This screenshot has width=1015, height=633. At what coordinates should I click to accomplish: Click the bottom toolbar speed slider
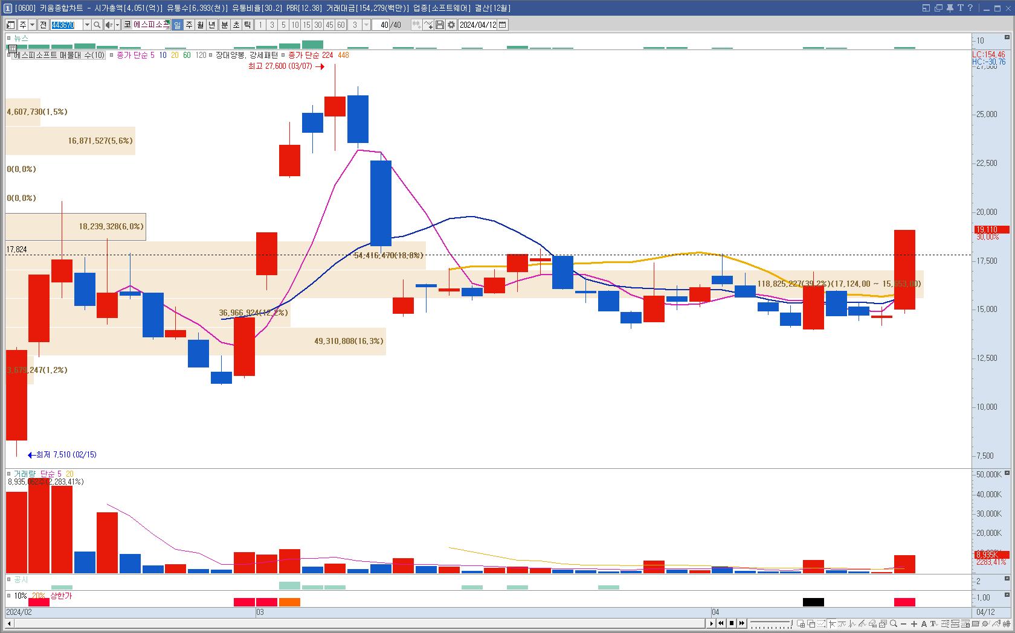click(x=772, y=623)
